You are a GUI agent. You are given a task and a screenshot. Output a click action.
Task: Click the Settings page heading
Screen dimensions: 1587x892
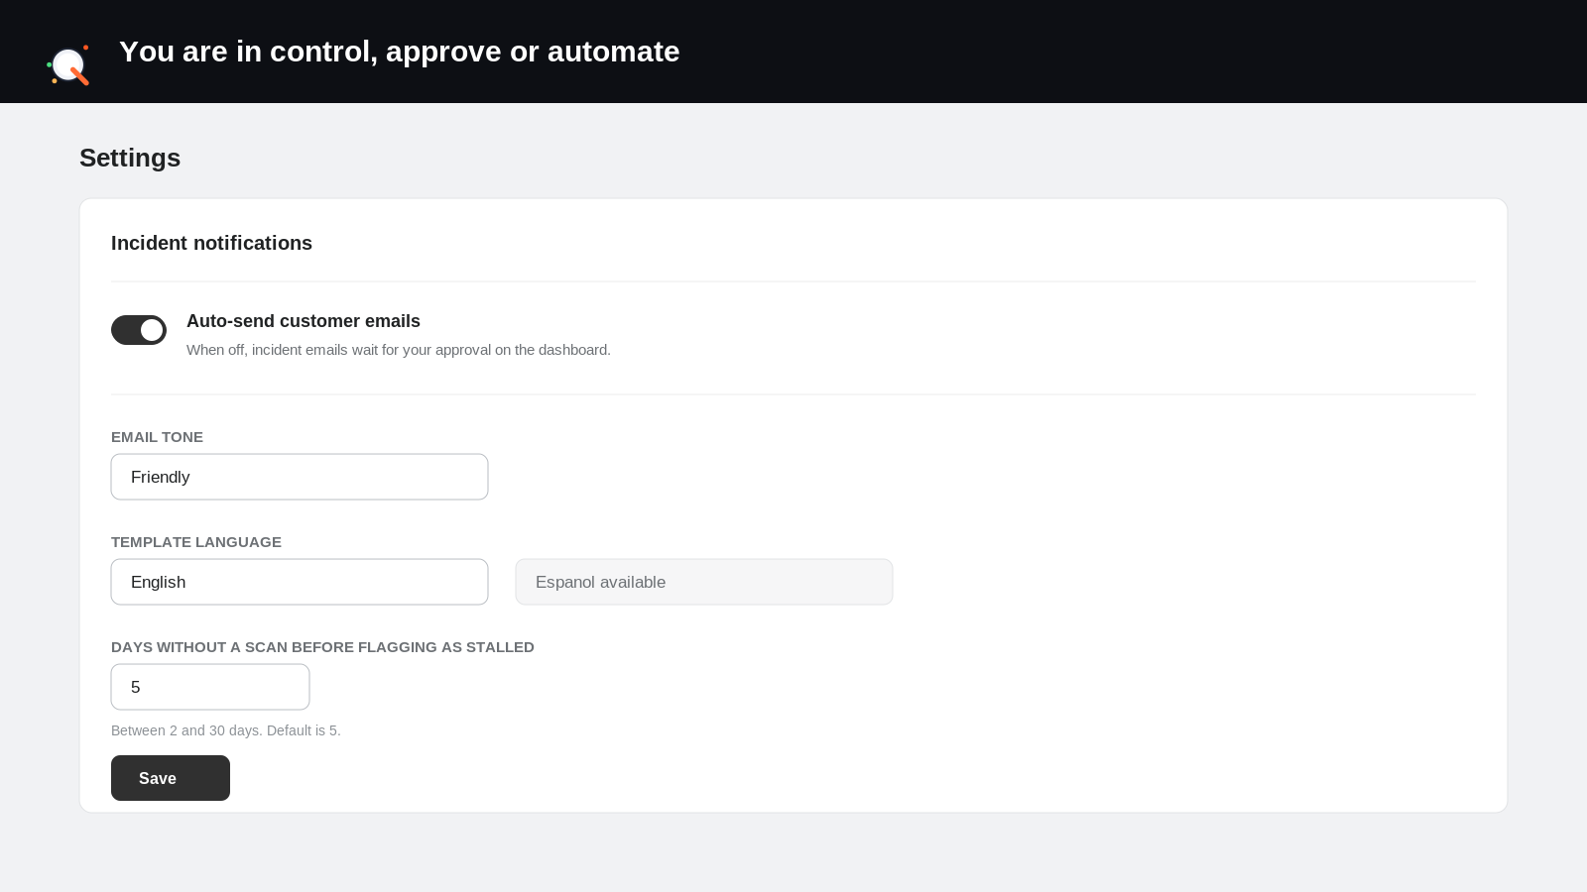tap(130, 158)
